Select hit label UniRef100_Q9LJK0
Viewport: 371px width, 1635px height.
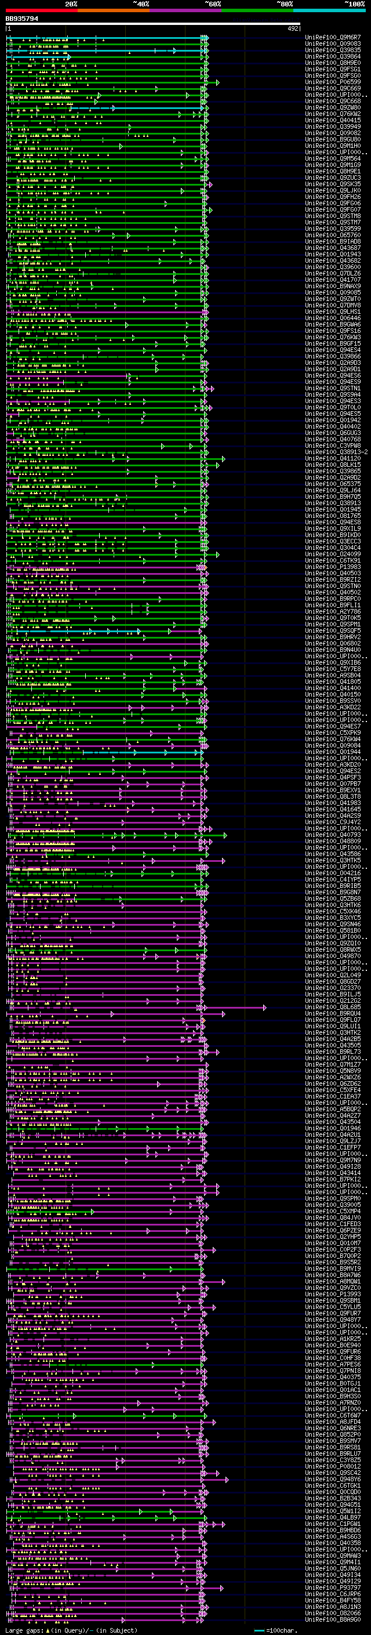(x=333, y=190)
